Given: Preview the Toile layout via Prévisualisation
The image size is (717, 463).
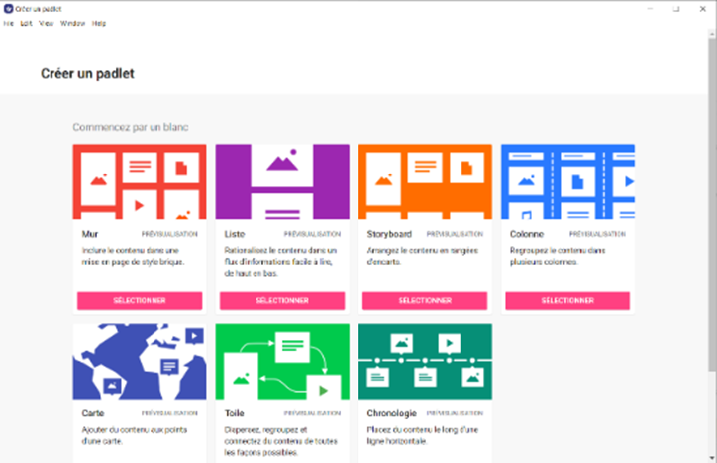Looking at the screenshot, I should point(312,413).
